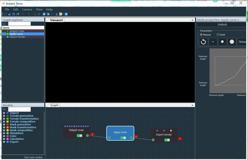The image size is (248, 160).
Task: Click the red warning badge on Apply curve
Action: (x=136, y=137)
